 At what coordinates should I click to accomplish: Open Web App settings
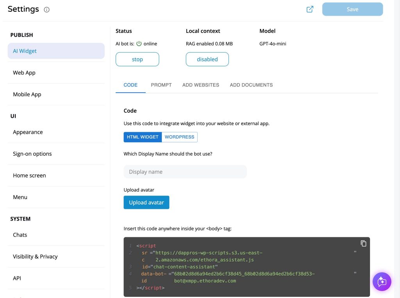pyautogui.click(x=56, y=73)
